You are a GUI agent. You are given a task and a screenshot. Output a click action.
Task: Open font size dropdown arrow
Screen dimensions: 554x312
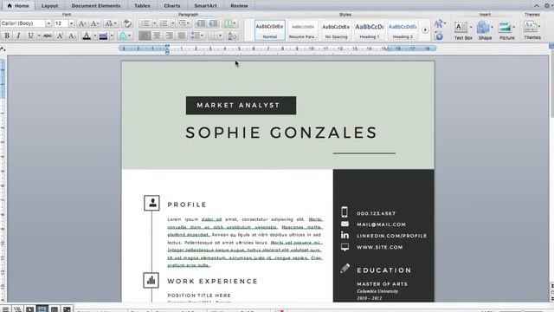(71, 23)
